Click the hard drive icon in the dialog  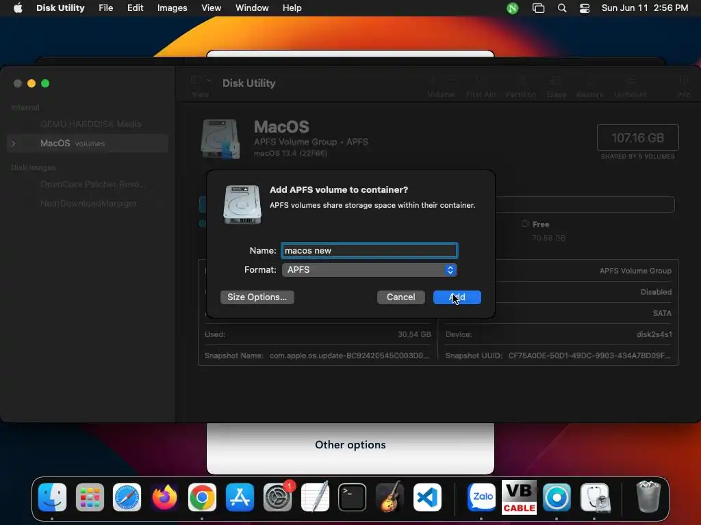(242, 204)
